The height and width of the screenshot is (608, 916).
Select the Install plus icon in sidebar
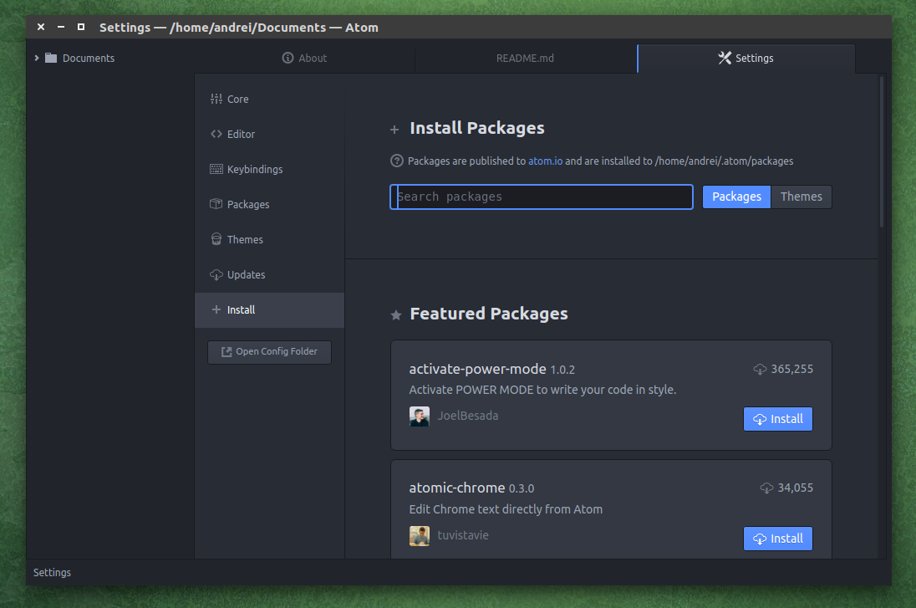point(216,309)
